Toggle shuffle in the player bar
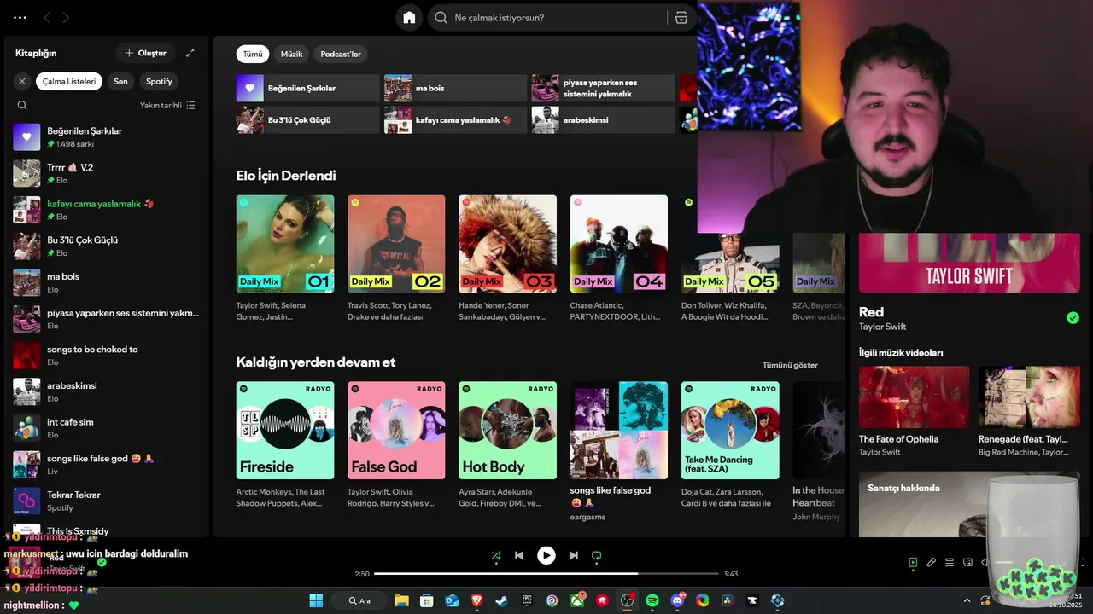The height and width of the screenshot is (614, 1093). click(x=496, y=555)
